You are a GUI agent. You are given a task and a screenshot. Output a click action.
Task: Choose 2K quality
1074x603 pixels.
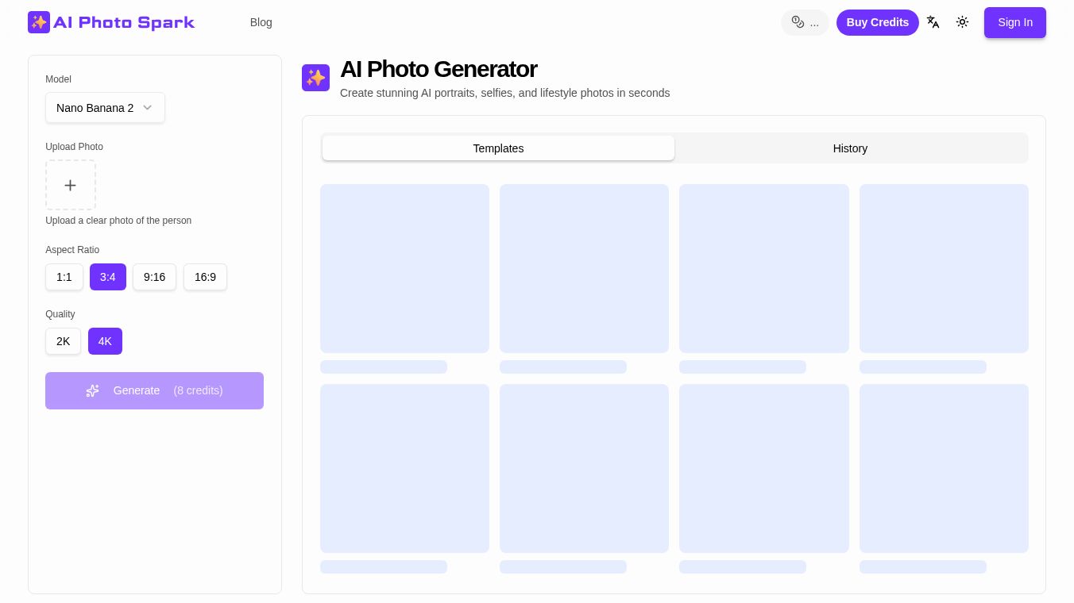tap(63, 341)
